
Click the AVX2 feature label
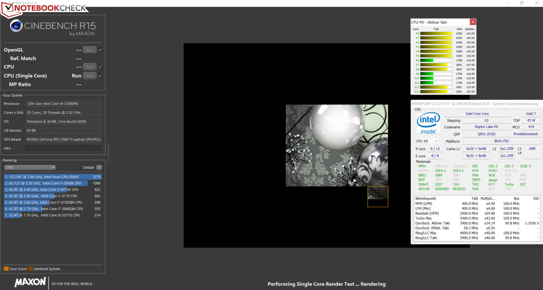pyautogui.click(x=492, y=171)
